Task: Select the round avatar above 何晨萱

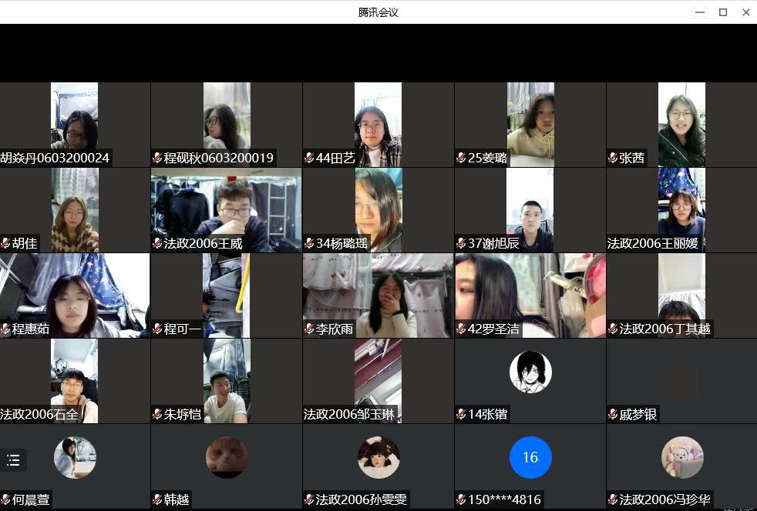Action: [75, 457]
